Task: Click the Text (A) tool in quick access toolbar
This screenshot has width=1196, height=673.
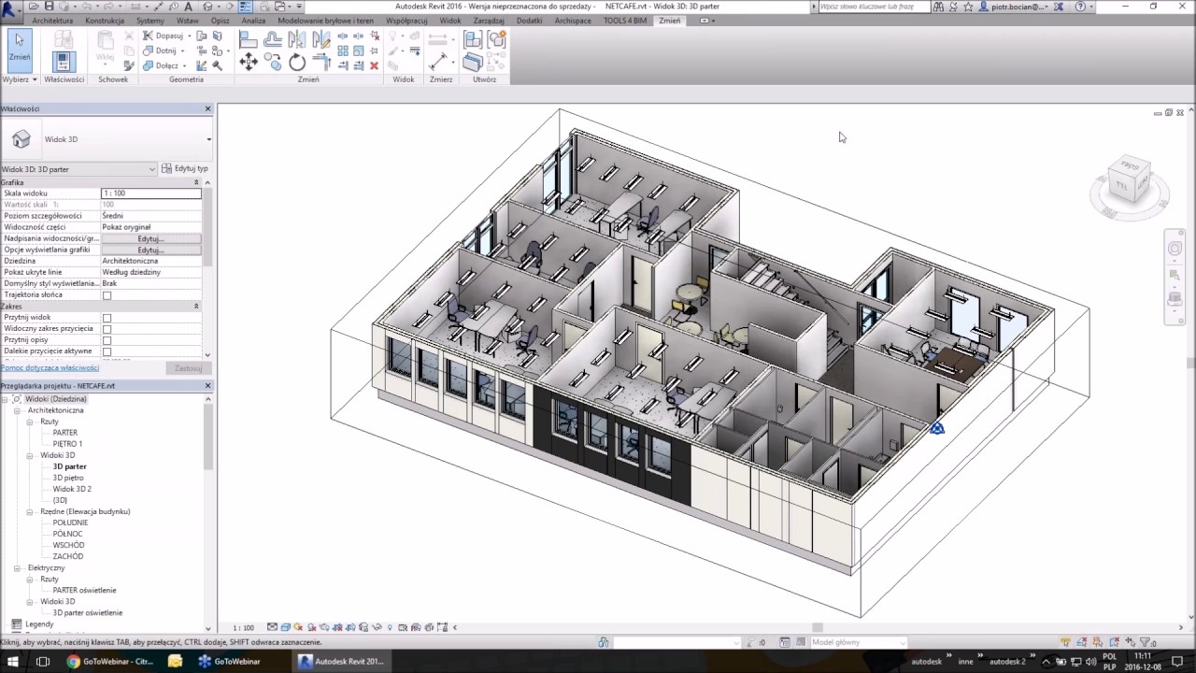Action: 189,7
